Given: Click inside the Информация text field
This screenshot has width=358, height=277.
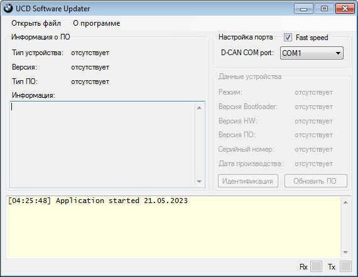Looking at the screenshot, I should coord(102,144).
